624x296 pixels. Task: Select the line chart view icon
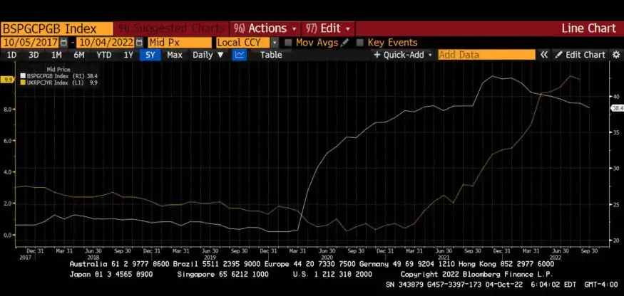coord(240,55)
